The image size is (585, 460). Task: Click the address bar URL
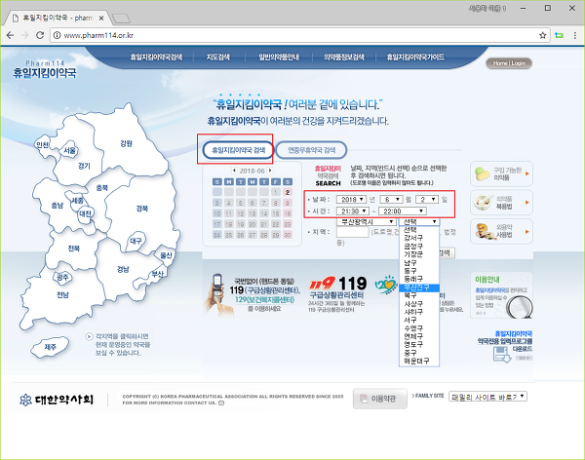(98, 35)
